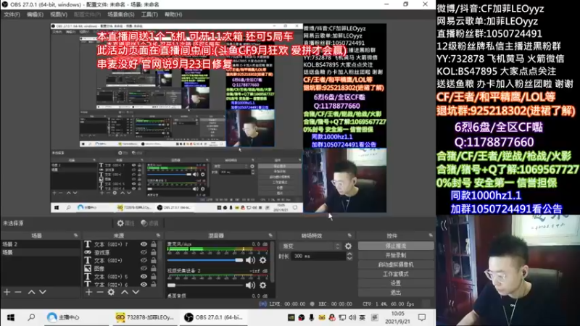The image size is (580, 326).
Task: Add a new source with plus icon
Action: click(88, 292)
